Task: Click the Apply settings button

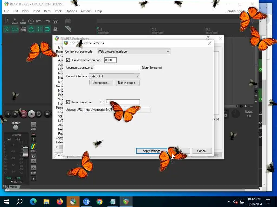Action: [151, 151]
